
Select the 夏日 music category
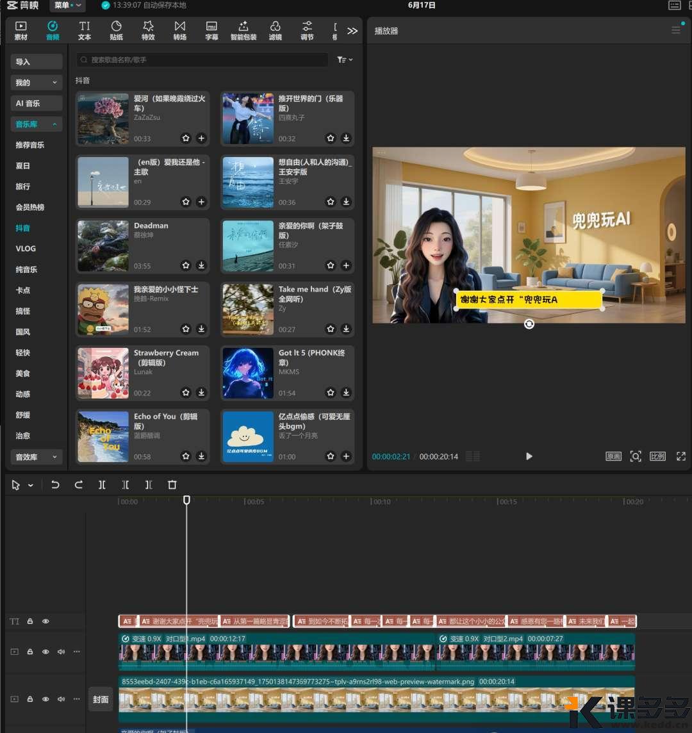(23, 165)
